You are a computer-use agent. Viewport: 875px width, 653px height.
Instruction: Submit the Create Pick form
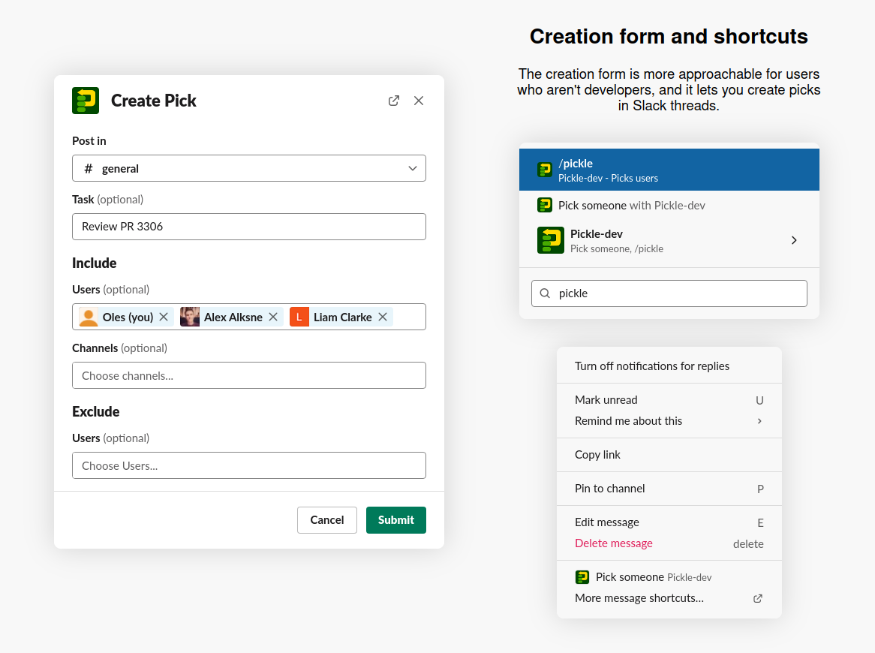[395, 519]
